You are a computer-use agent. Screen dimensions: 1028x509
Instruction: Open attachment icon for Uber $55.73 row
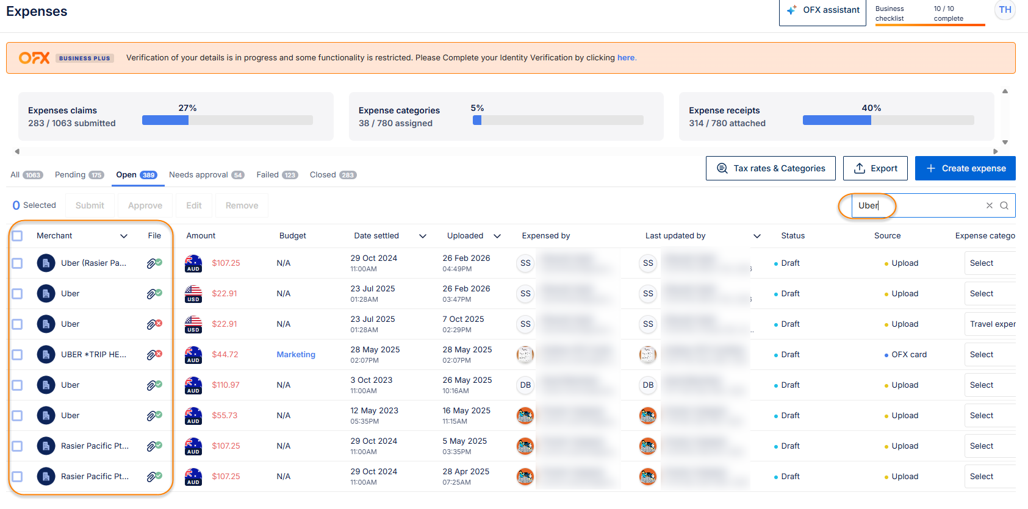click(x=154, y=416)
